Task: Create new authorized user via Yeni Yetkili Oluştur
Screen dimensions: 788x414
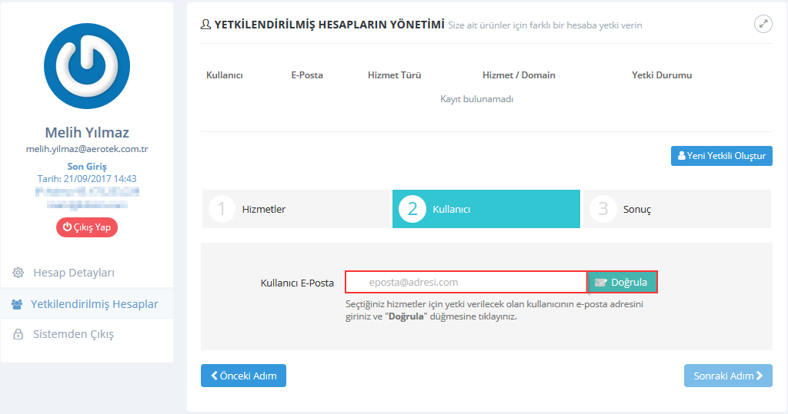Action: point(721,156)
